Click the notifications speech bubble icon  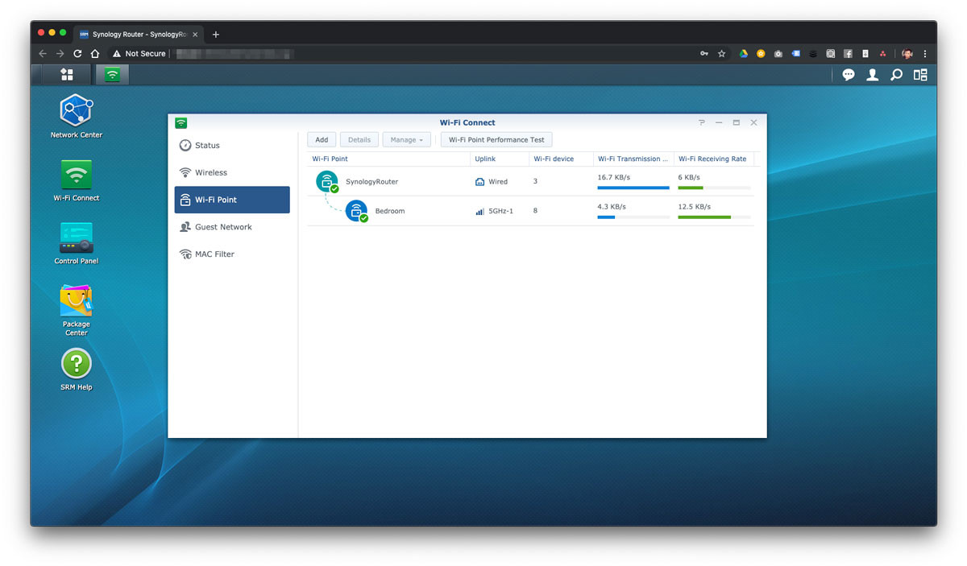tap(849, 75)
